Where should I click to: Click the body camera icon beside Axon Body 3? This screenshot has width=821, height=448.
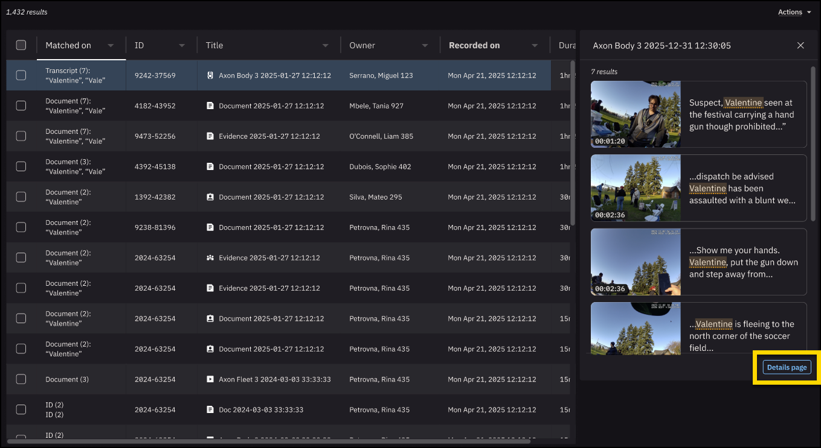click(210, 75)
